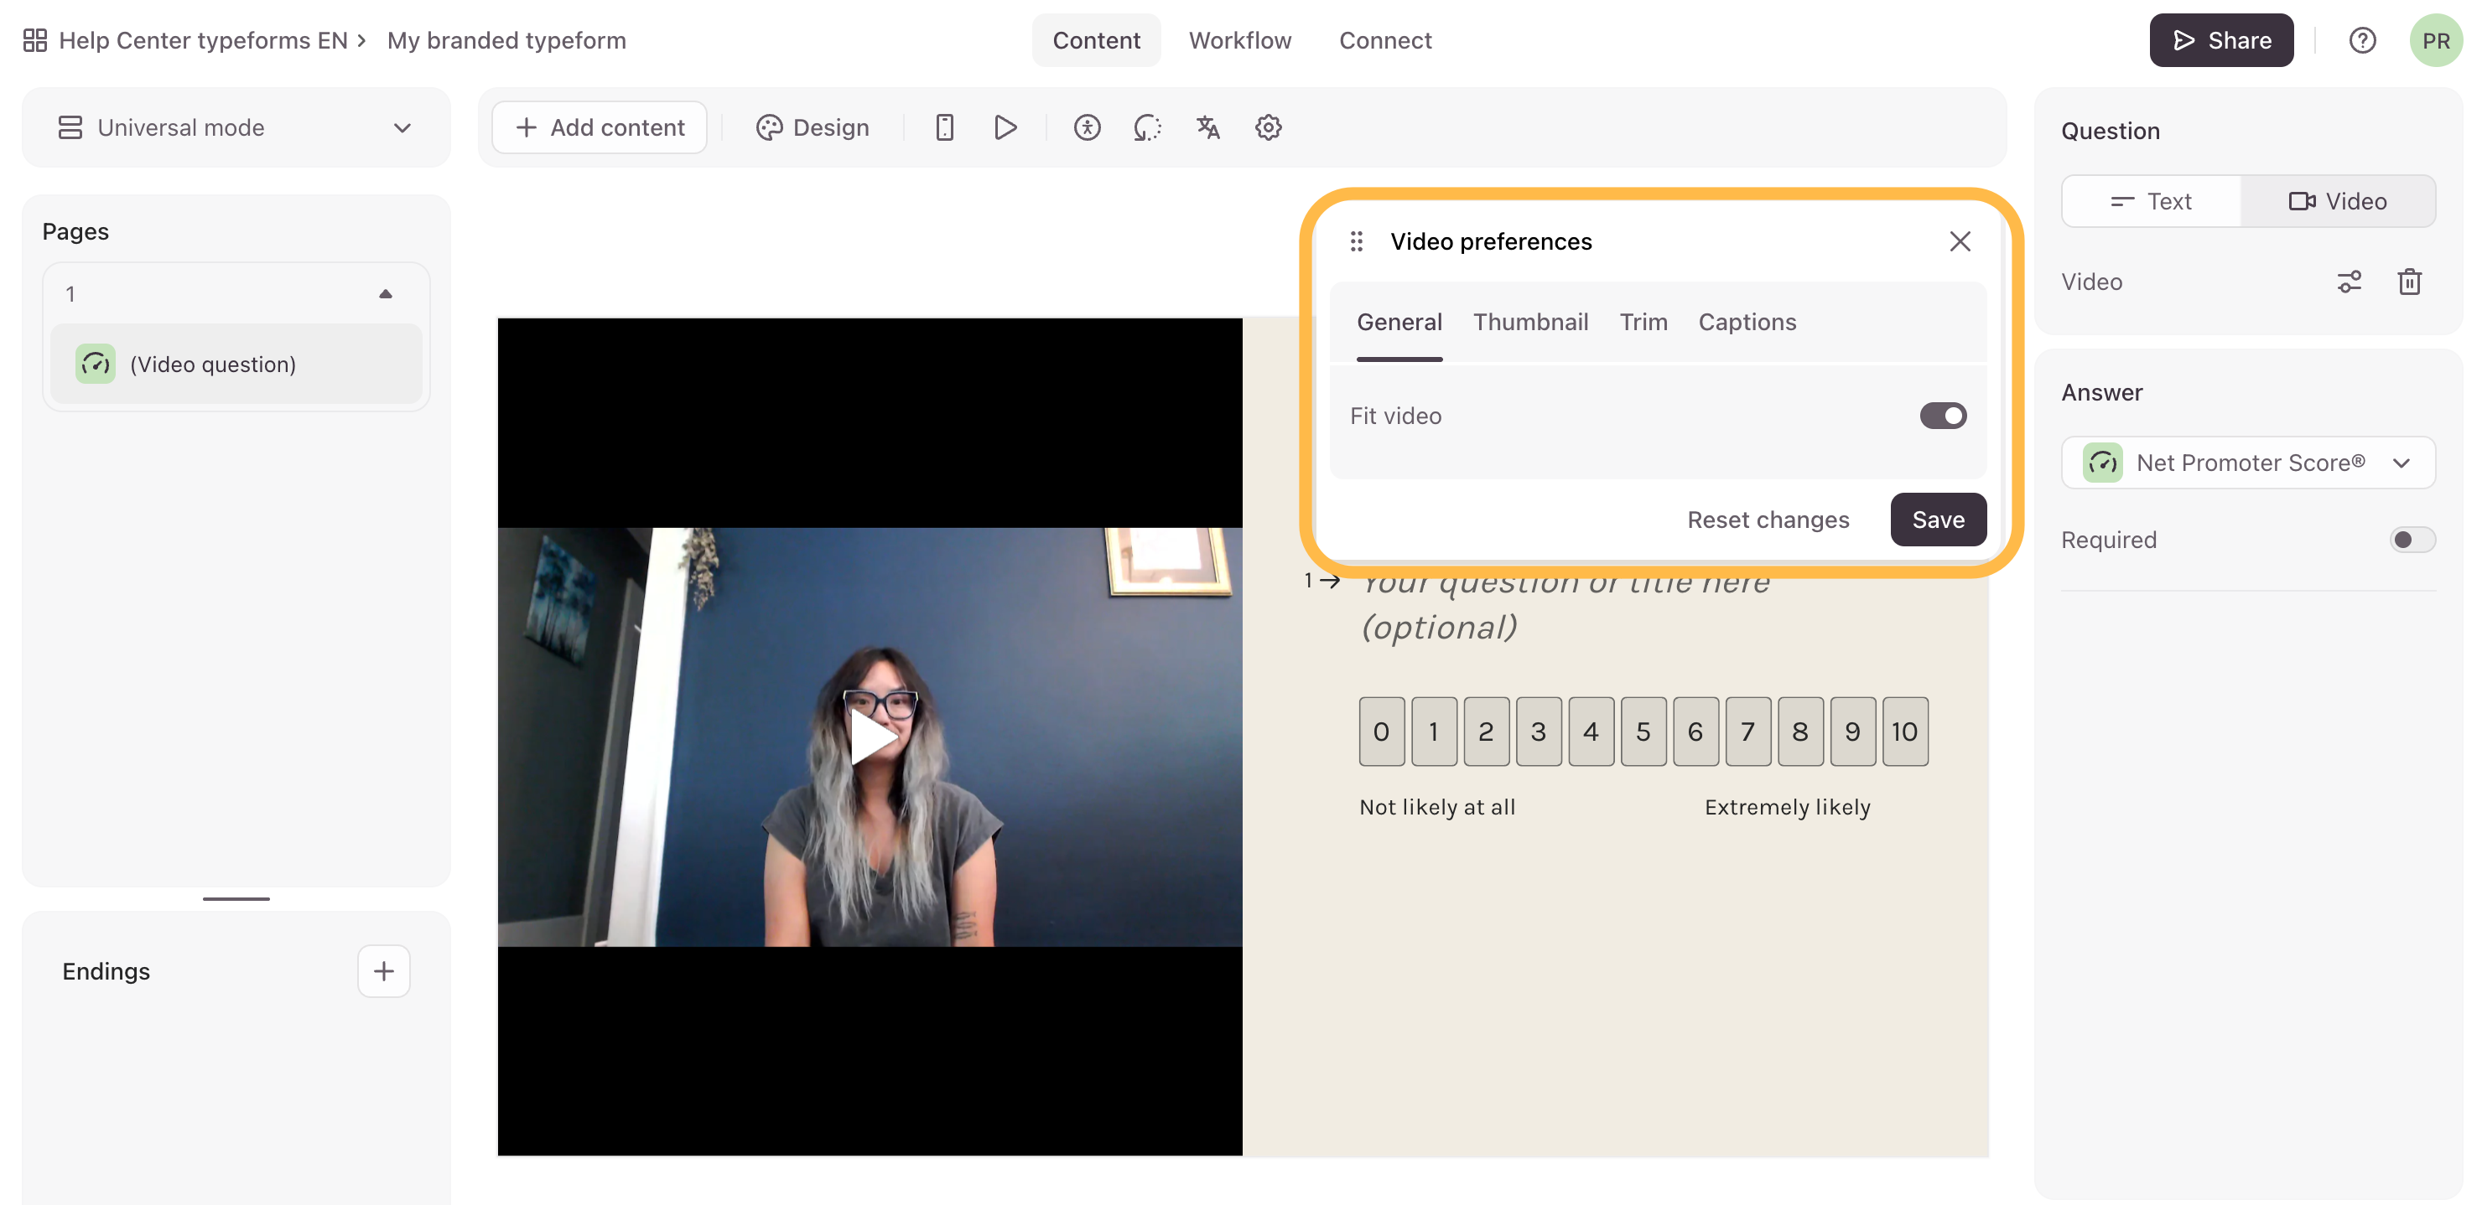Select rating 5 on the NPS scale
The height and width of the screenshot is (1205, 2482).
coord(1643,731)
